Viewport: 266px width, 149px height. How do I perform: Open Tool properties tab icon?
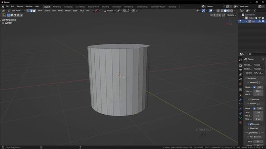point(241,60)
